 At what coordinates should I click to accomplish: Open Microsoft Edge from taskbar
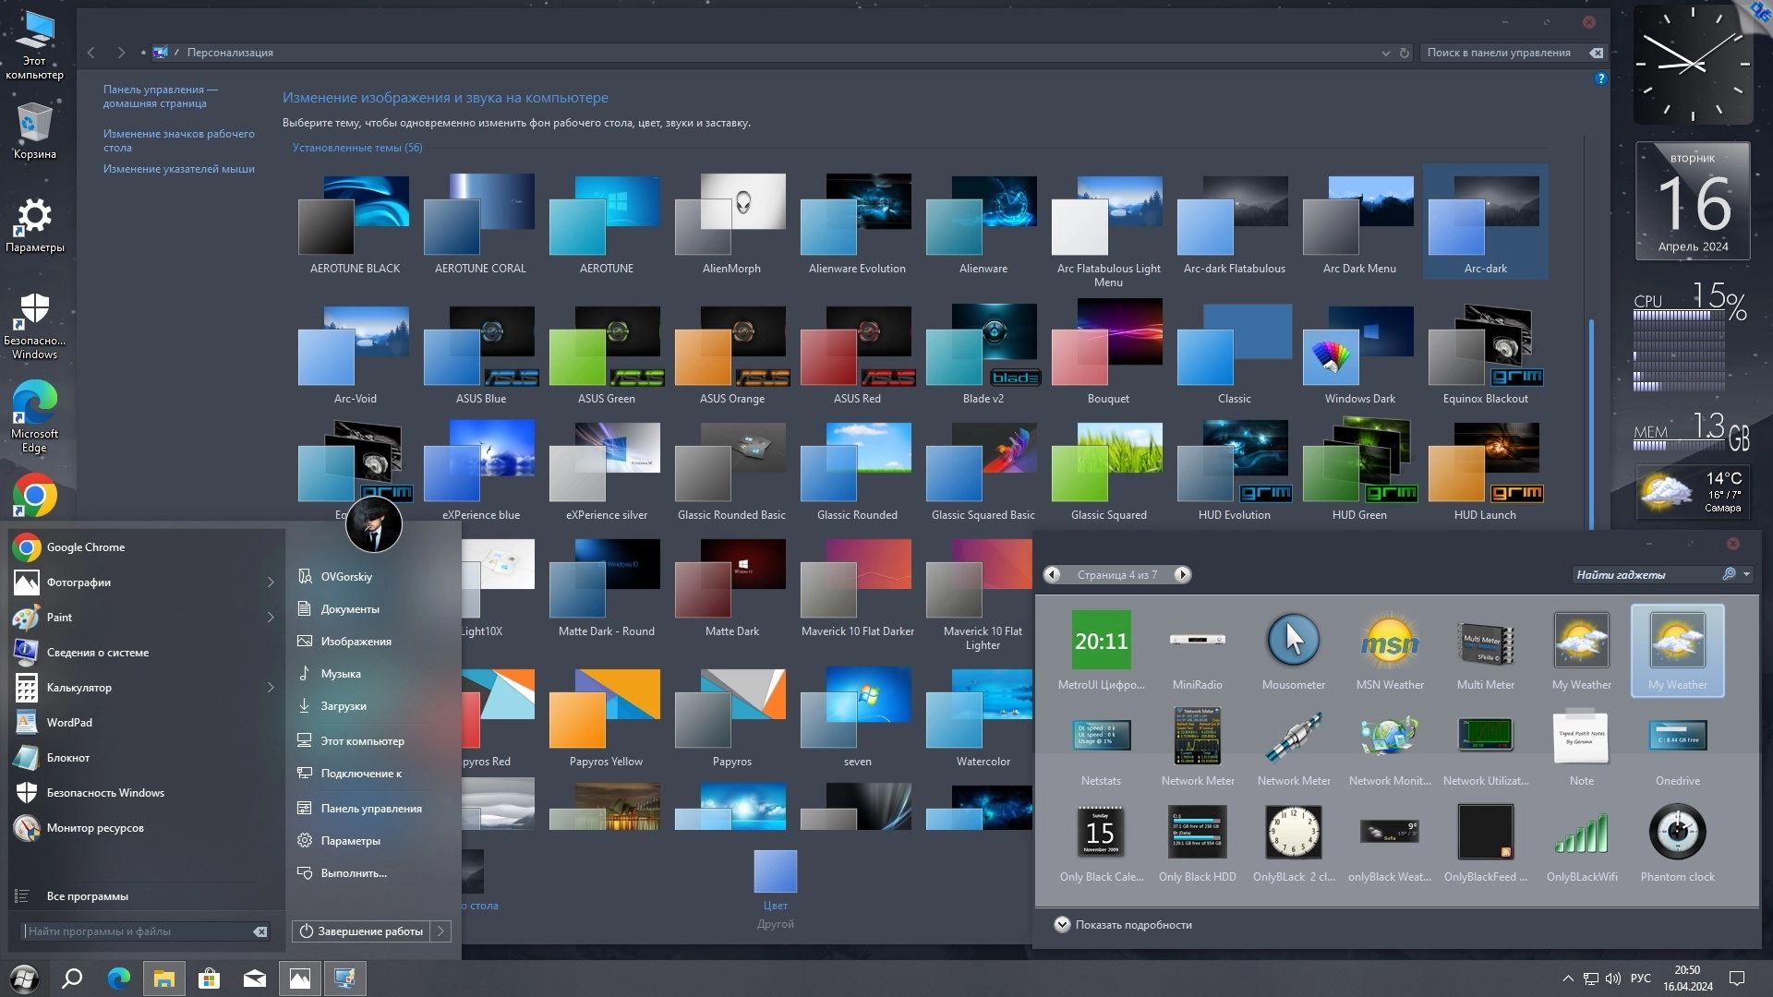click(119, 979)
